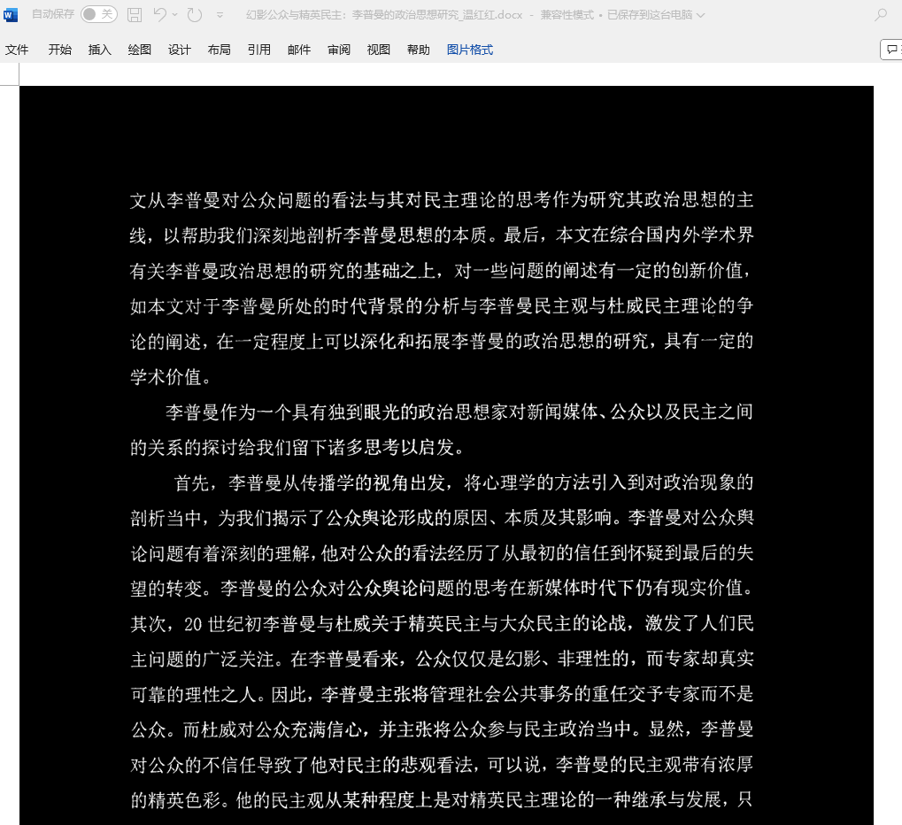Open the comments button on the ribbon
902x825 pixels.
pyautogui.click(x=891, y=50)
